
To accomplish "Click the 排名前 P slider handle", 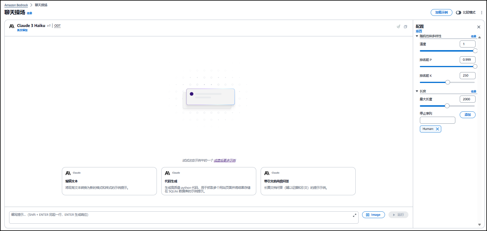I will coord(475,67).
